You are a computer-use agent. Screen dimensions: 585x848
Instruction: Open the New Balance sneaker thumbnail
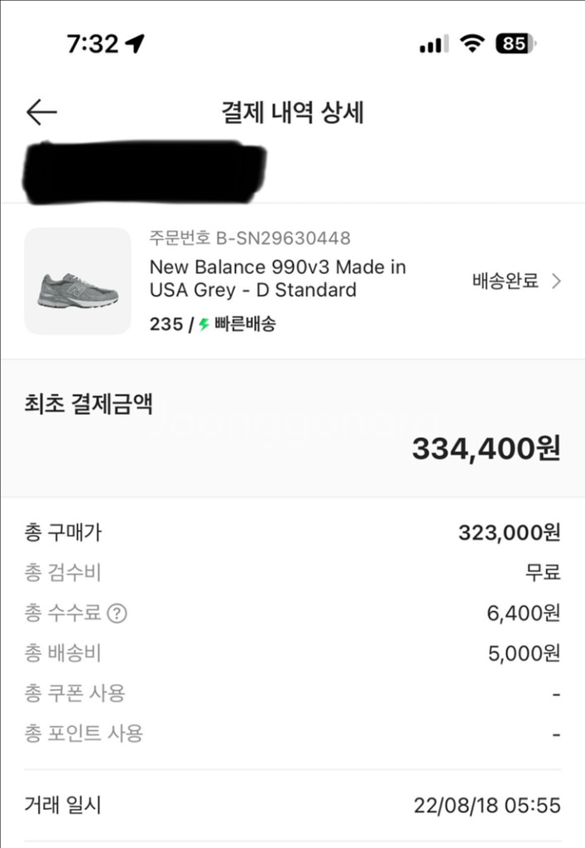pyautogui.click(x=78, y=282)
